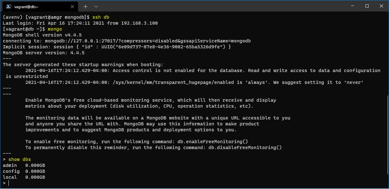Click the admin database entry
The image size is (389, 189).
coord(9,165)
